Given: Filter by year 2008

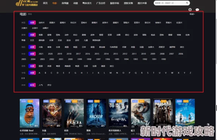Looking at the screenshot, I should pos(162,54).
